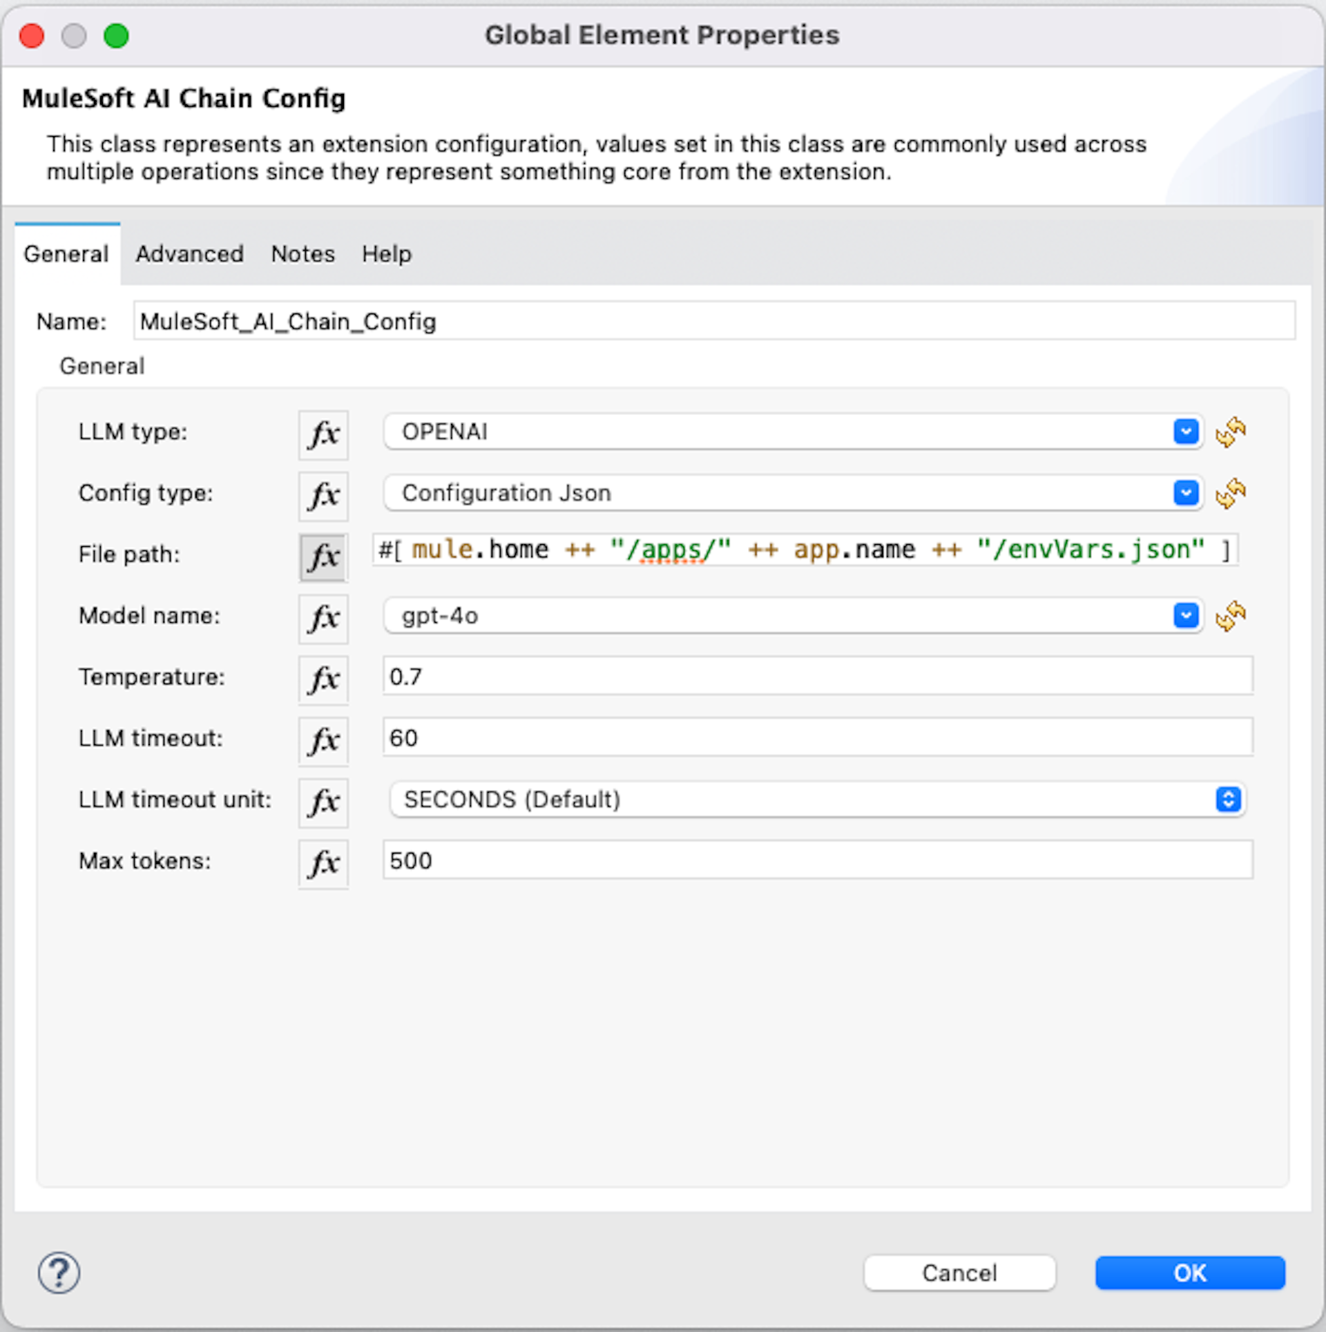
Task: Click the Name input field
Action: coord(714,321)
